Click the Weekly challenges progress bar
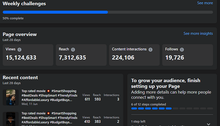Viewport: 220px width, 126px height. click(x=108, y=12)
